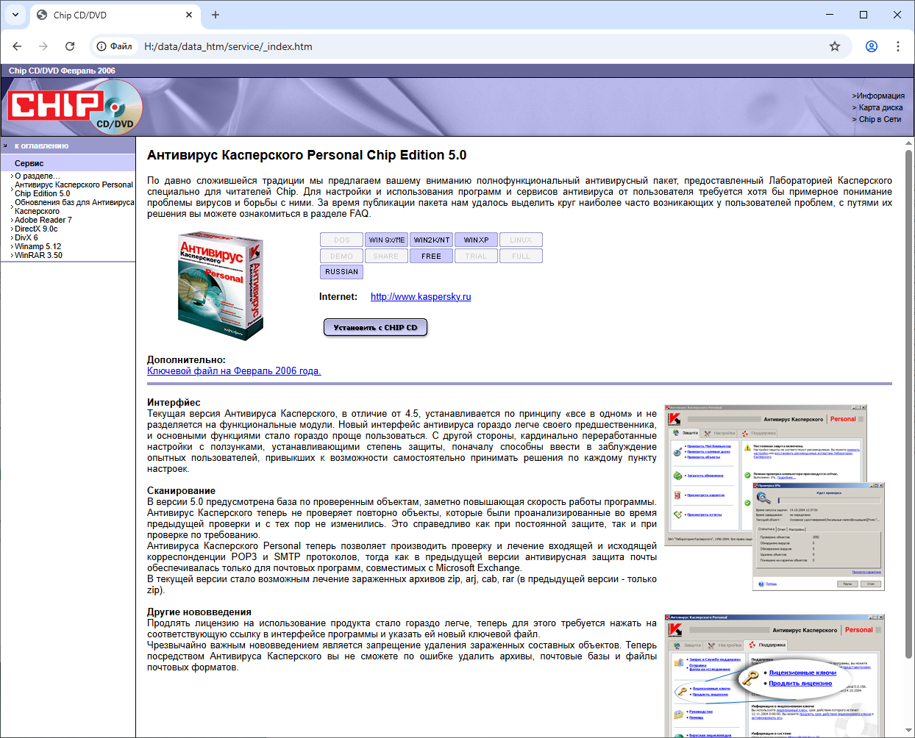Go back via к оглавлению link
The width and height of the screenshot is (915, 738).
41,146
